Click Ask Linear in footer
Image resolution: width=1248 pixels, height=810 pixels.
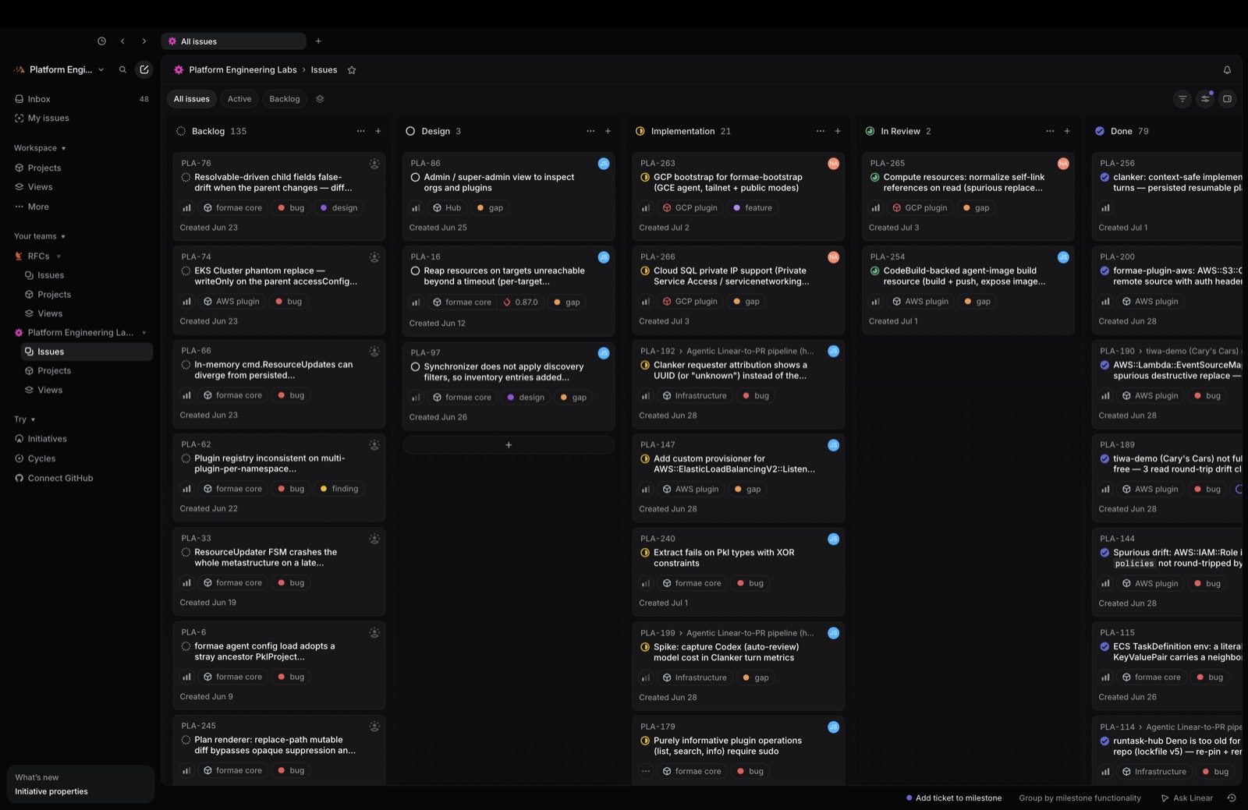coord(1187,798)
